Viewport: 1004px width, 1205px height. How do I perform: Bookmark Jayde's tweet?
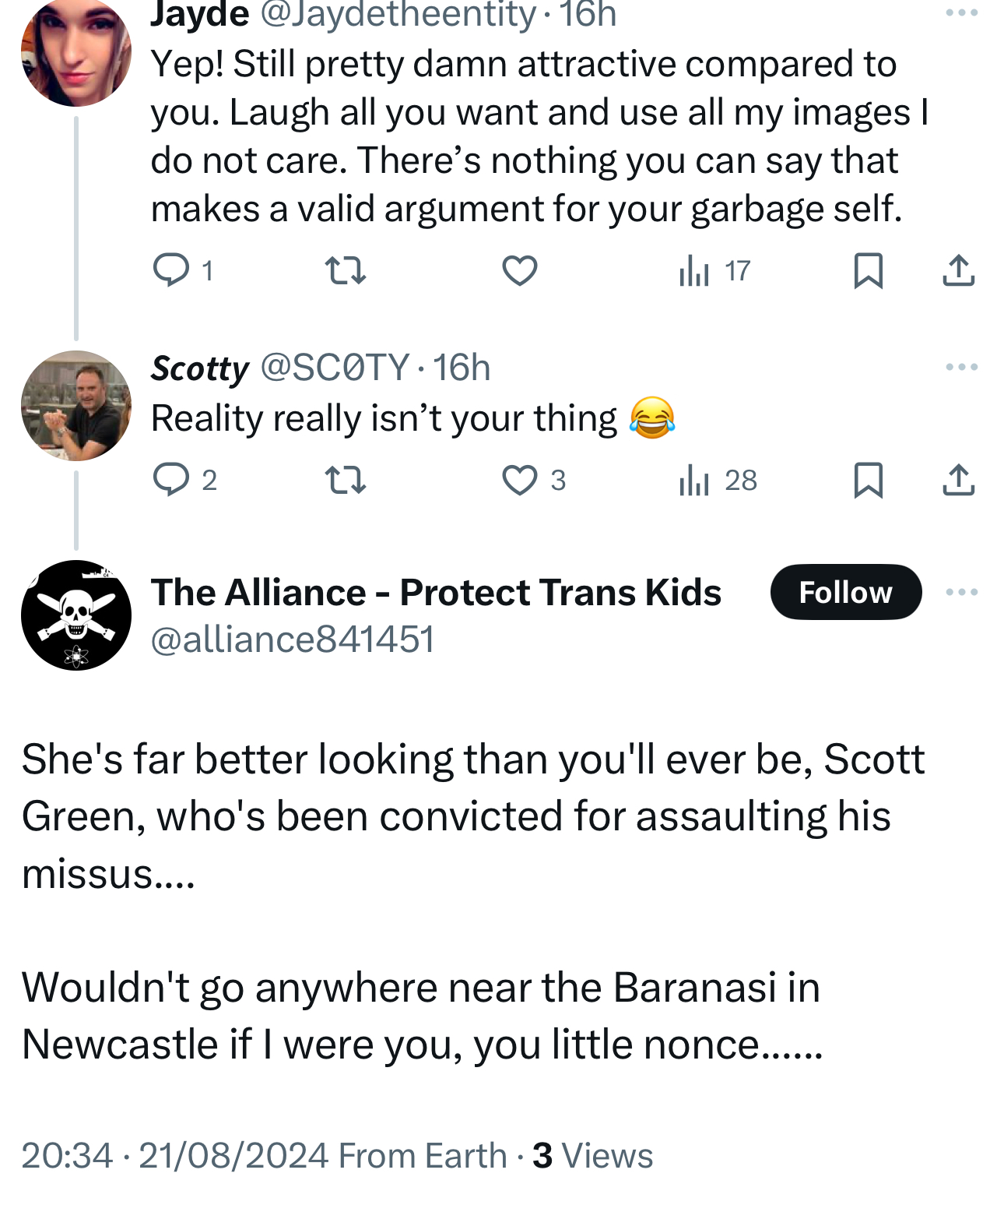click(868, 270)
